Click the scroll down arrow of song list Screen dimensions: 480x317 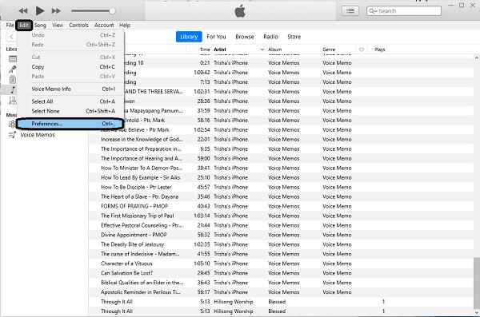coord(476,312)
